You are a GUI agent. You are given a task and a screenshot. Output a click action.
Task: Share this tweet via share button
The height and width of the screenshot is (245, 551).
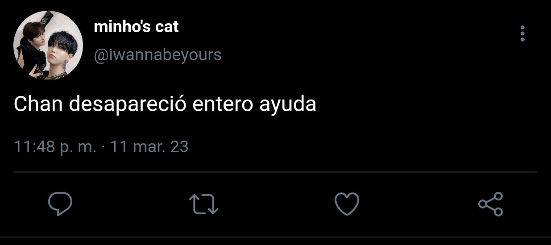(x=490, y=204)
